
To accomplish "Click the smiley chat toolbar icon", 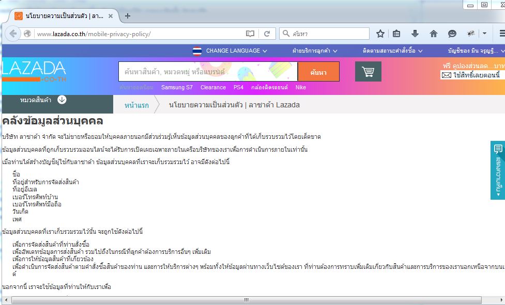I will (x=452, y=34).
